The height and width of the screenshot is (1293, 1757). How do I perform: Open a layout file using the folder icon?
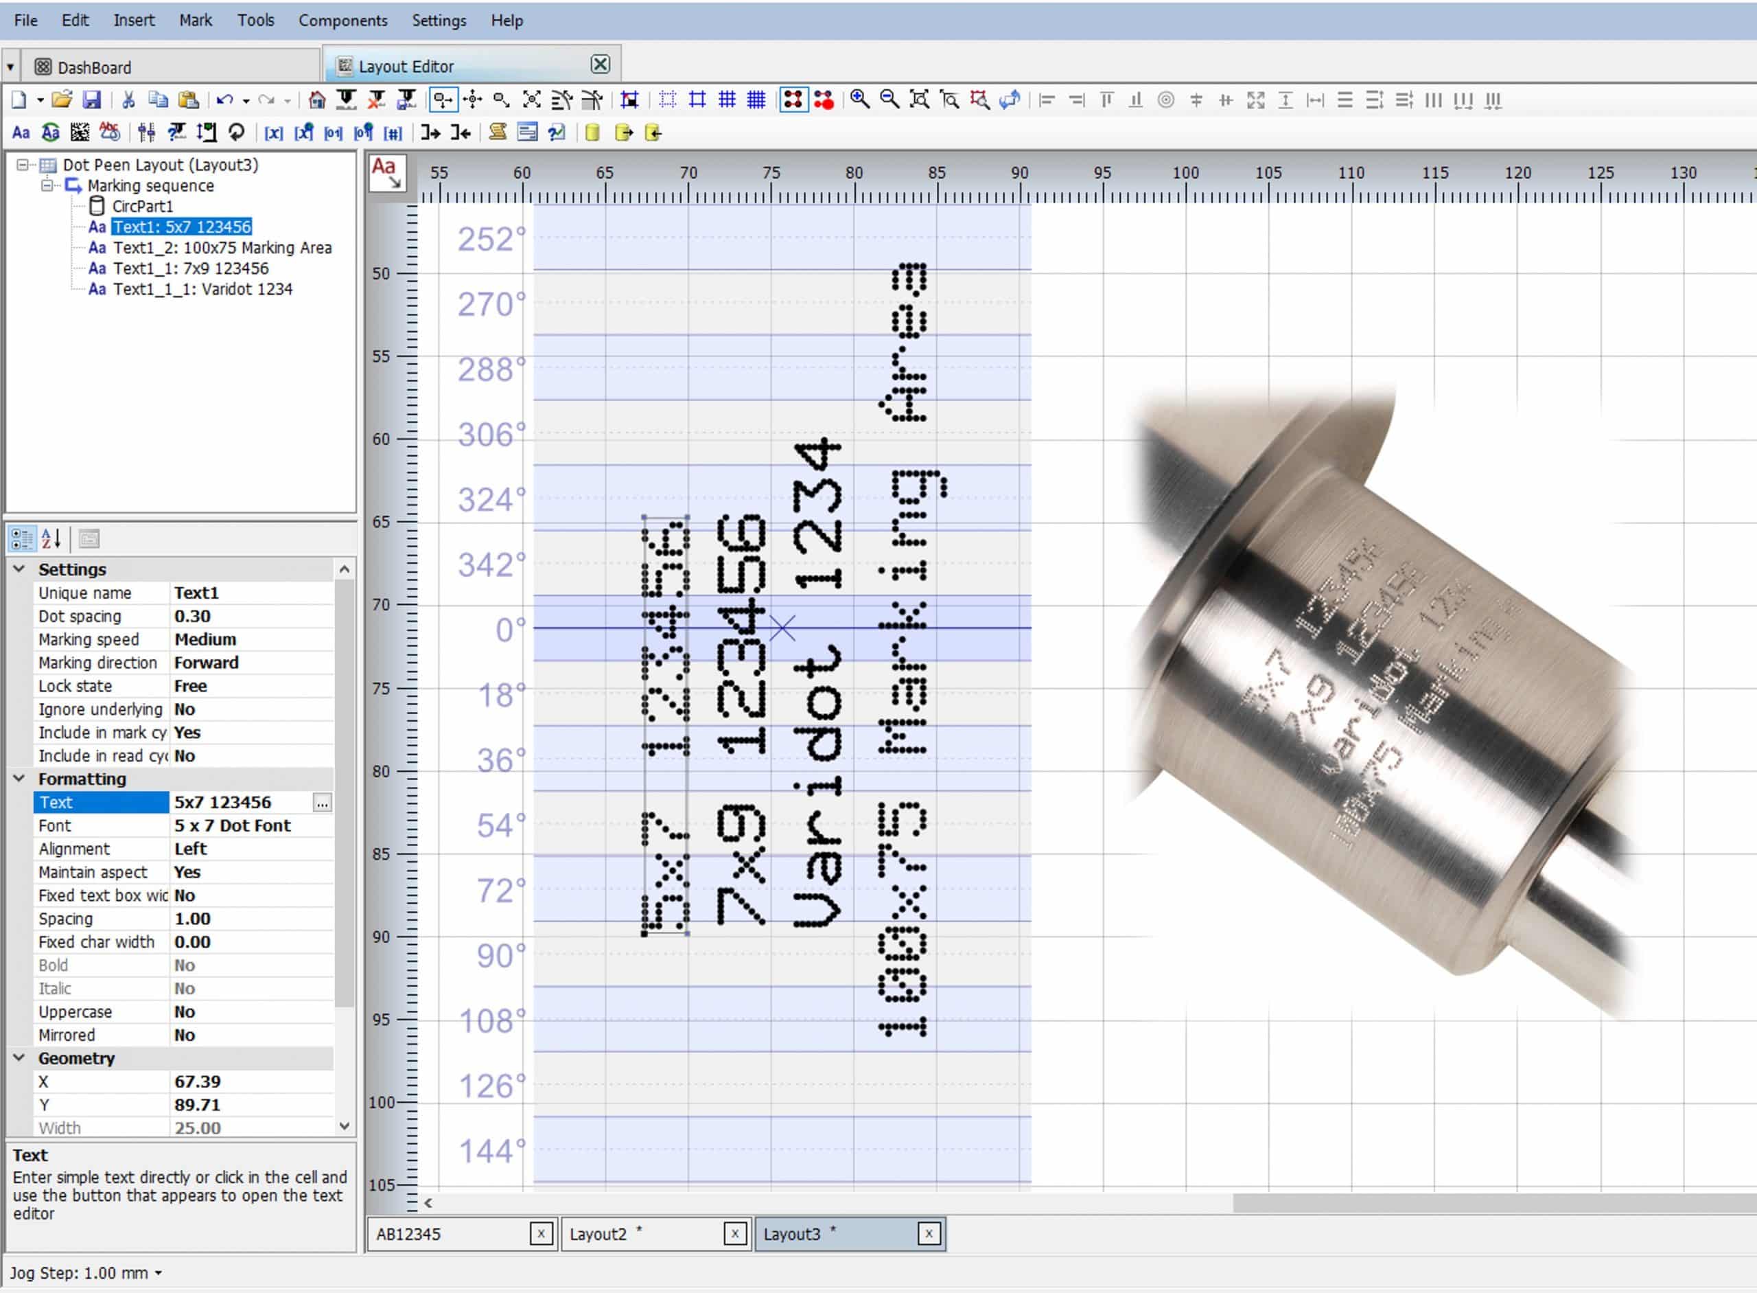pyautogui.click(x=62, y=100)
